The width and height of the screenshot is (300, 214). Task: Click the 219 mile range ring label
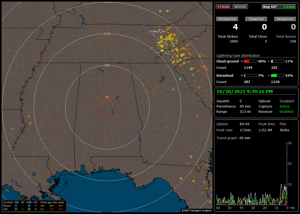coord(107,34)
